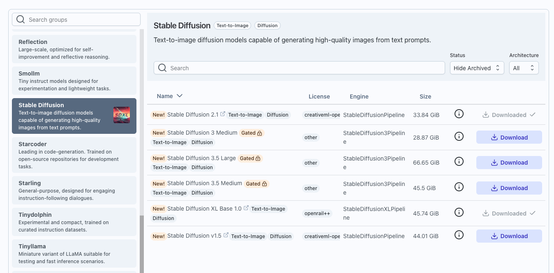View info for Stable Diffusion XL Base 1.0
554x273 pixels.
coord(459,213)
